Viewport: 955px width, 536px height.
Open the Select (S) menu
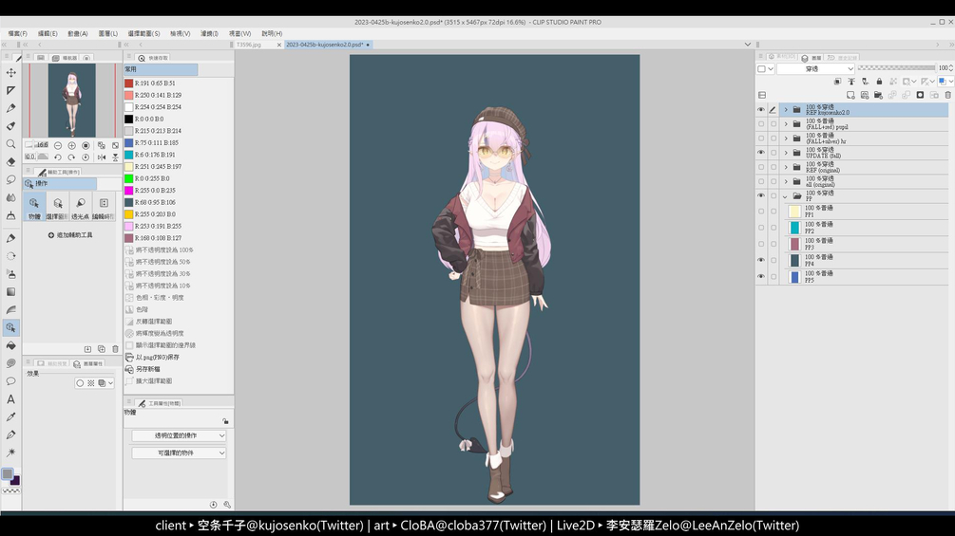pos(143,33)
